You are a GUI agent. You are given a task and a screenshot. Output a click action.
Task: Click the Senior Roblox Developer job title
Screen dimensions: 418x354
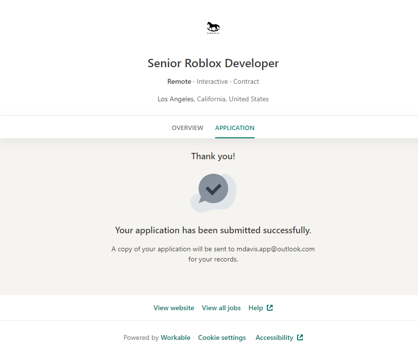coord(213,63)
